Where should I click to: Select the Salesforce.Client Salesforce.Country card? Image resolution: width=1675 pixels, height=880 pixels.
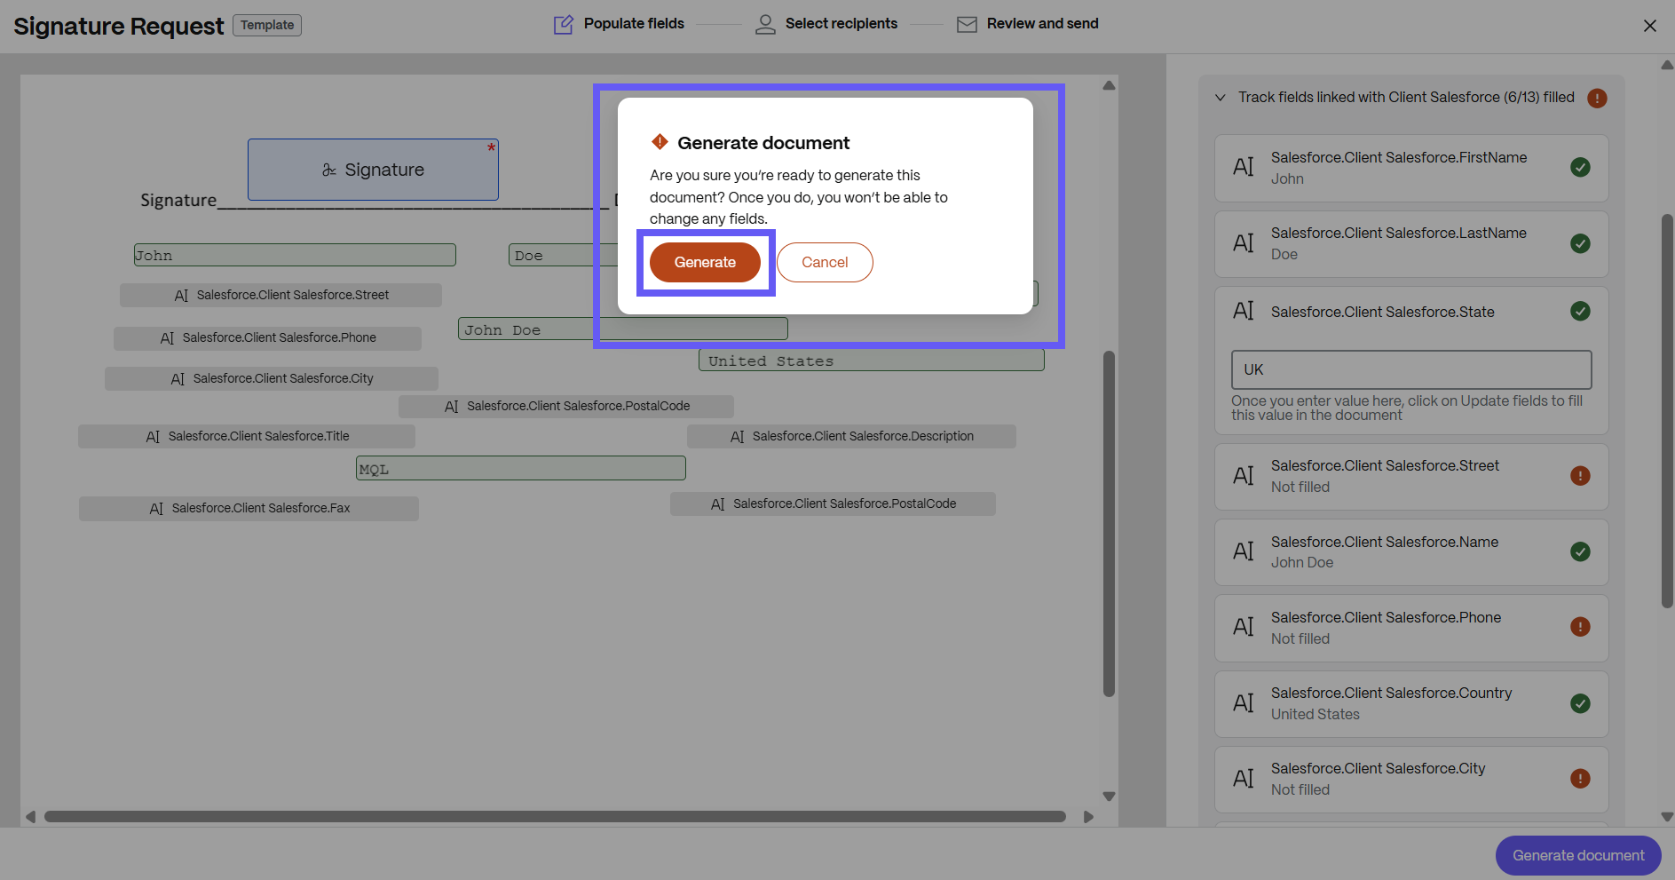tap(1411, 704)
